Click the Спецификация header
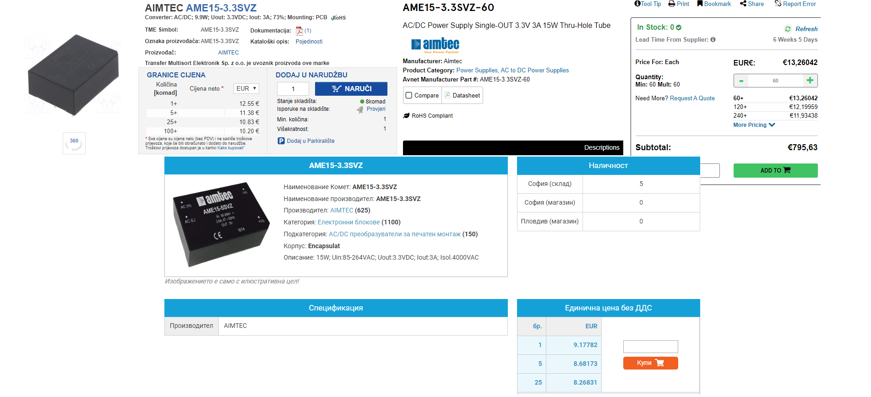The image size is (871, 397). click(336, 308)
